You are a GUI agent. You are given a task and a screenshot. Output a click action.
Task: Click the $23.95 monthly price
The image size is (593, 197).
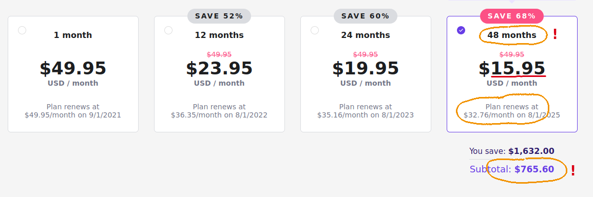click(x=219, y=68)
